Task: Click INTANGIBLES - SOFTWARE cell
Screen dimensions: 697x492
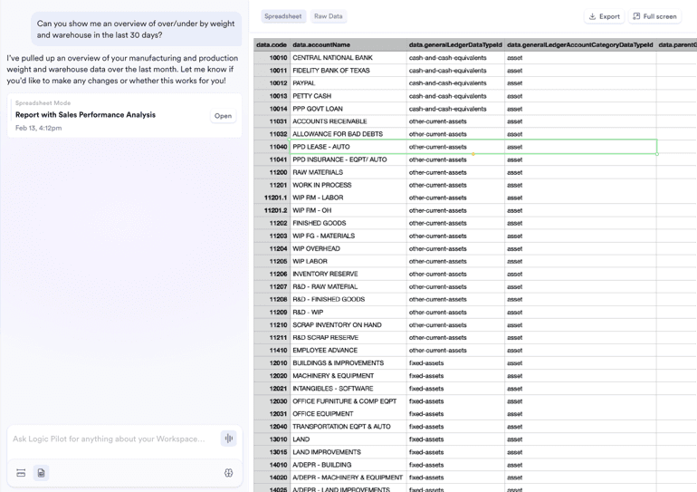Action: [348, 389]
